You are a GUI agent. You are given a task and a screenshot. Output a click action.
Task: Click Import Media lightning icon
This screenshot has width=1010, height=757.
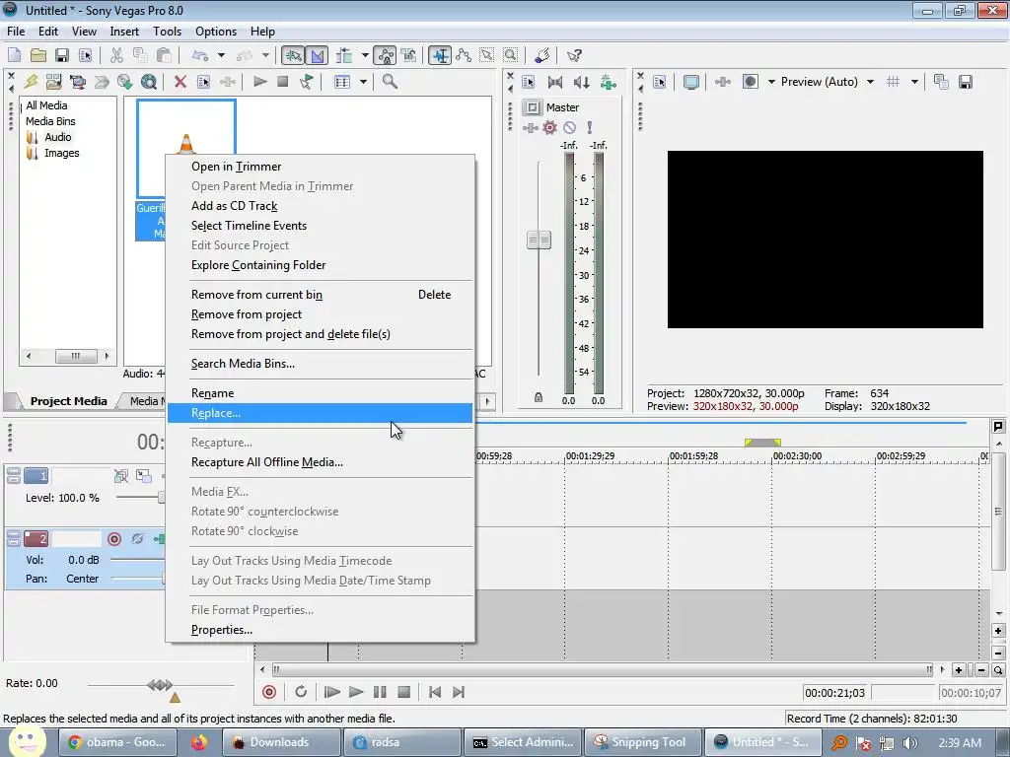pos(31,82)
